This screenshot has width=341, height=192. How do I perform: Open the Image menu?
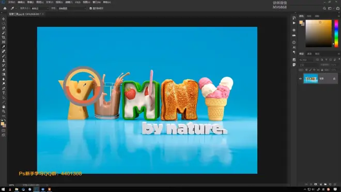click(30, 2)
